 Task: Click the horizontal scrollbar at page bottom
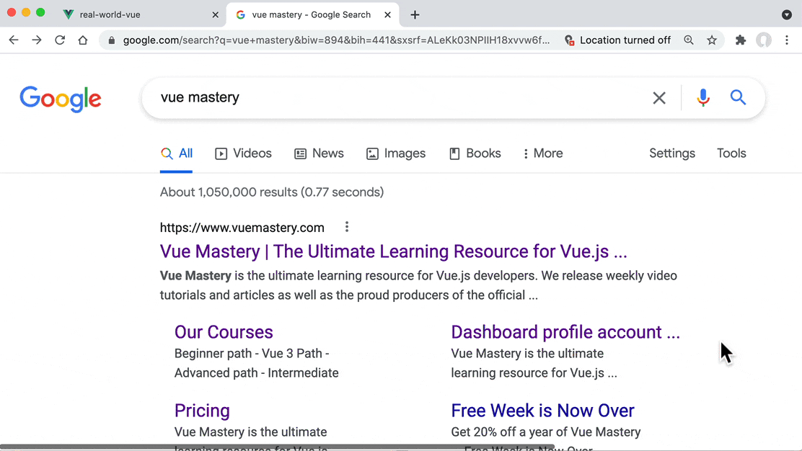pyautogui.click(x=277, y=447)
